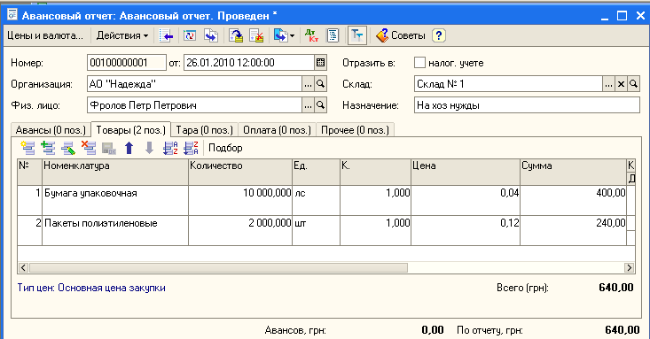Image resolution: width=650 pixels, height=339 pixels.
Task: Open Организация record with magnifier icon
Action: coord(320,84)
